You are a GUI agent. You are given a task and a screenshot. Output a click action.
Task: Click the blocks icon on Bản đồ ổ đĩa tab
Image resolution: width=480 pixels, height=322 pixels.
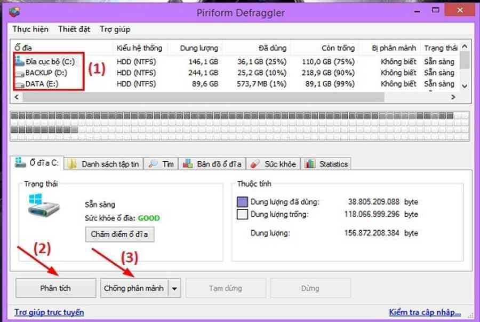point(188,164)
